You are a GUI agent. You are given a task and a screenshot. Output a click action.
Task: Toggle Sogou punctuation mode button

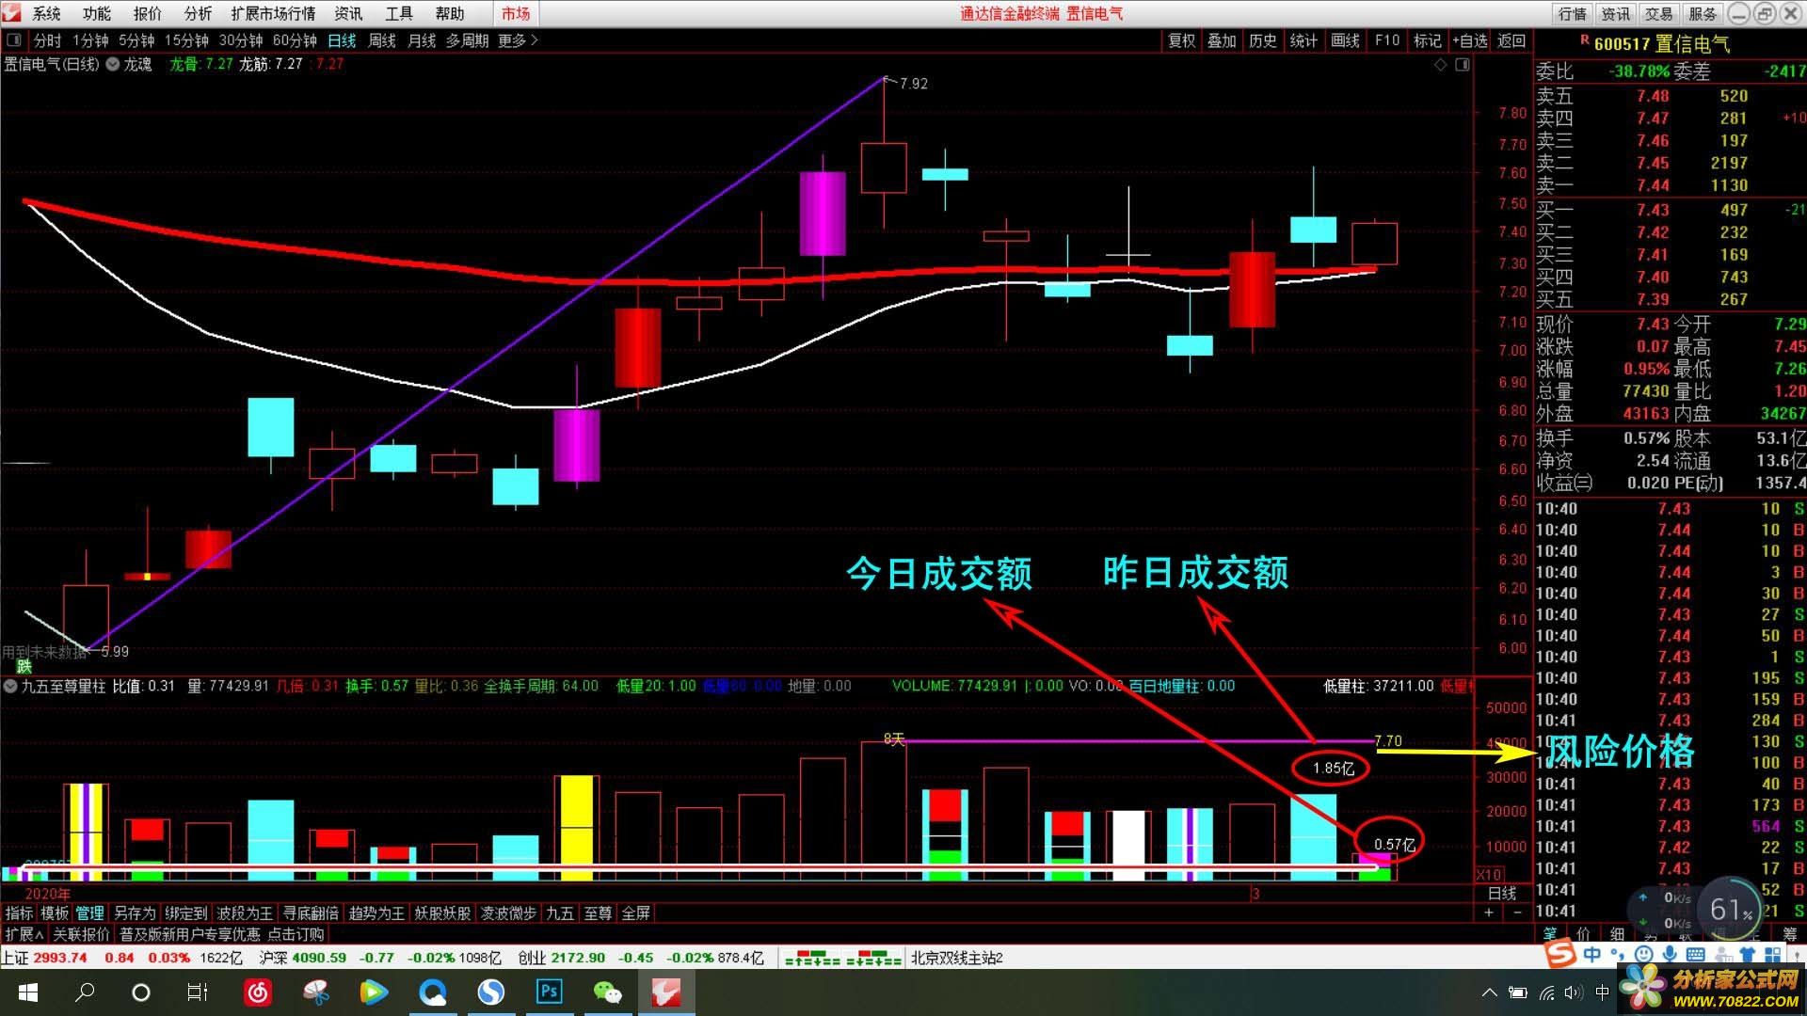click(x=1618, y=956)
